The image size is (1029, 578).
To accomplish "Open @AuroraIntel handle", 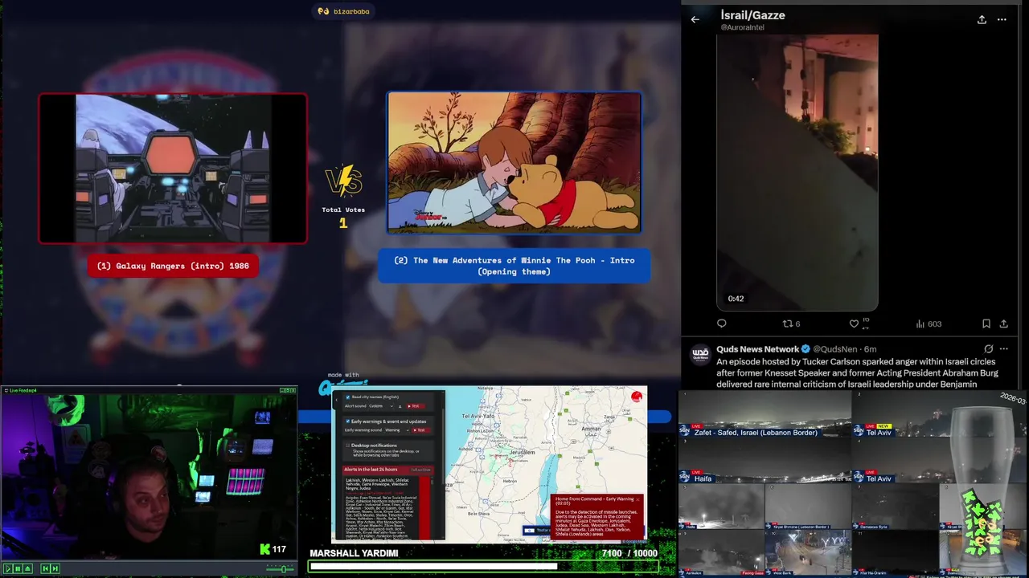I will (742, 27).
